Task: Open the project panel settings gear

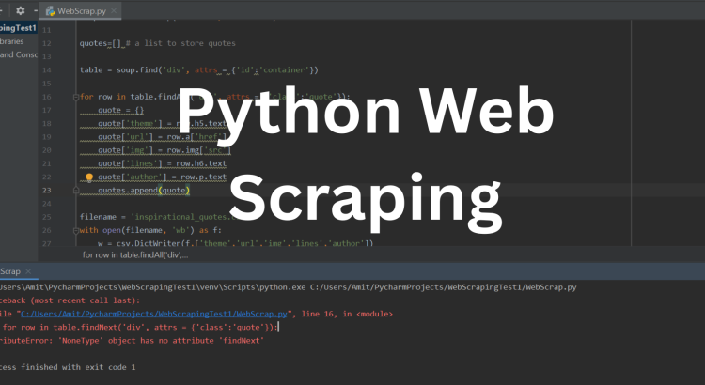Action: coord(21,10)
